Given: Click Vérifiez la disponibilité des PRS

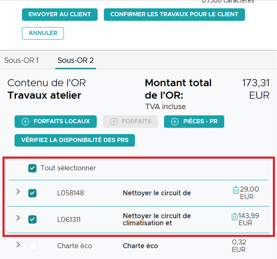Looking at the screenshot, I should [x=75, y=140].
